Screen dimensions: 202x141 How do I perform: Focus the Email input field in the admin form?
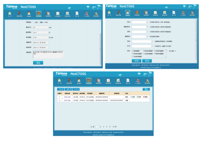(x=142, y=46)
